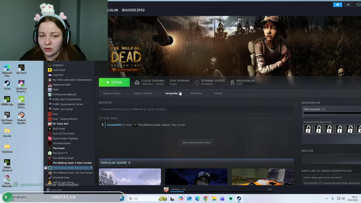This screenshot has height=203, width=361.
Task: Open the Rehberler tab
Action: point(196,93)
